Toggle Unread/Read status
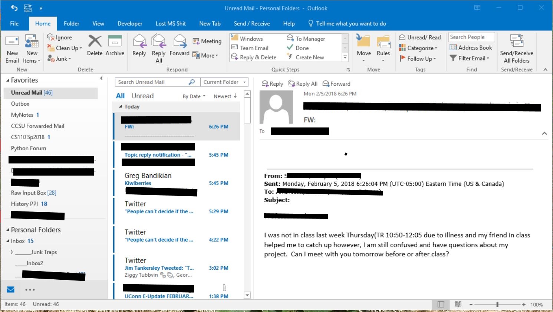 (x=420, y=37)
